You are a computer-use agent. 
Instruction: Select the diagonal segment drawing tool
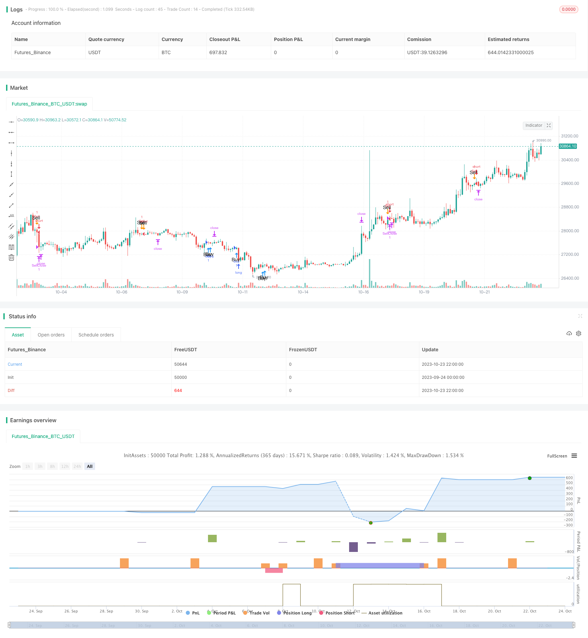tap(11, 205)
